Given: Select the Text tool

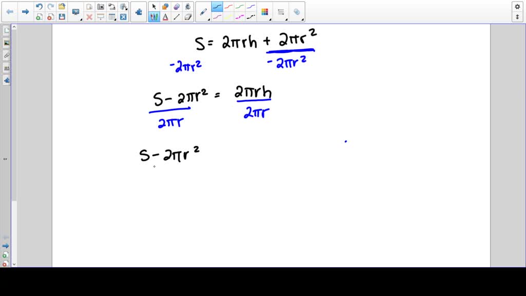Looking at the screenshot, I should [x=164, y=16].
